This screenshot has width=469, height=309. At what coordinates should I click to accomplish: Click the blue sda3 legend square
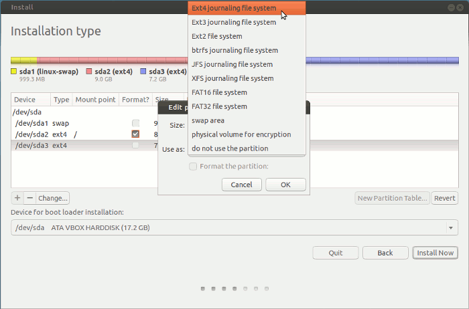point(143,72)
